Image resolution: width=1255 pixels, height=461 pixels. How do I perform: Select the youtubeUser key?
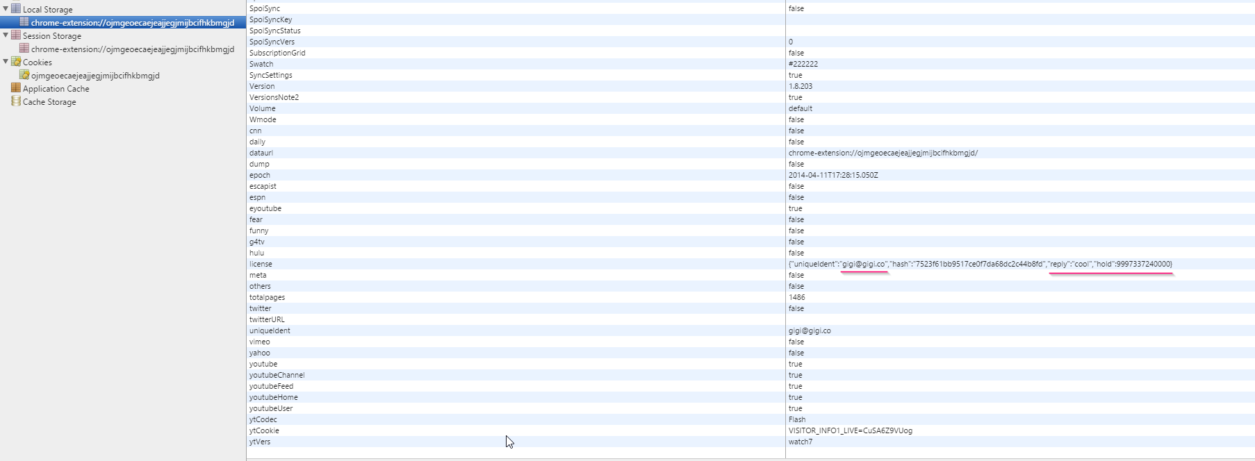pos(271,408)
